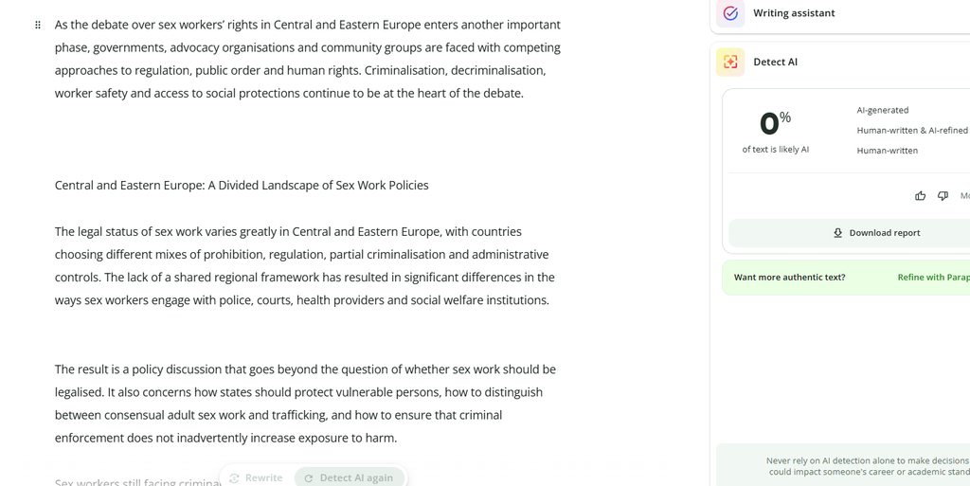
Task: Click the Detect AI again refresh icon
Action: pyautogui.click(x=309, y=478)
